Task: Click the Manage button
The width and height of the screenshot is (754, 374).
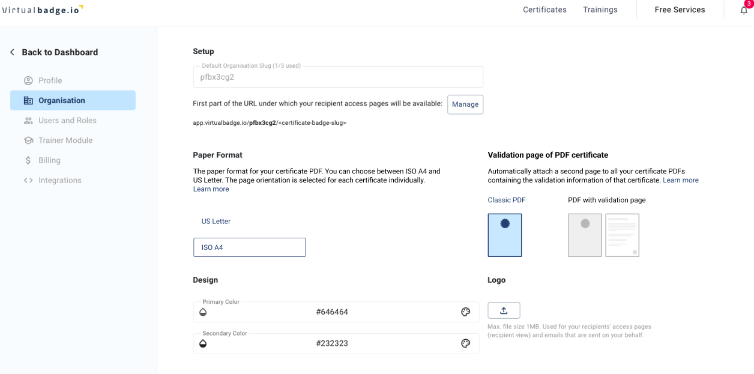Action: (465, 104)
